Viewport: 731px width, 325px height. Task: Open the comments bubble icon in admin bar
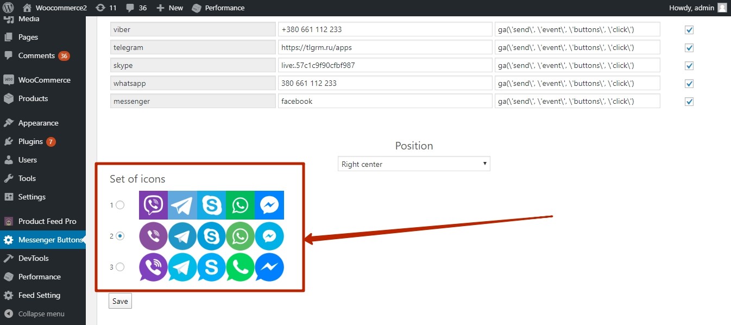click(130, 8)
